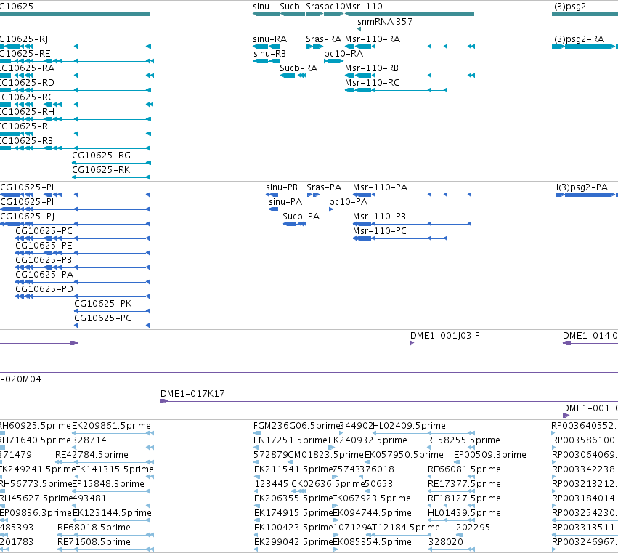Image resolution: width=618 pixels, height=553 pixels.
Task: Select the snmRNA:357 feature label
Action: tap(385, 22)
